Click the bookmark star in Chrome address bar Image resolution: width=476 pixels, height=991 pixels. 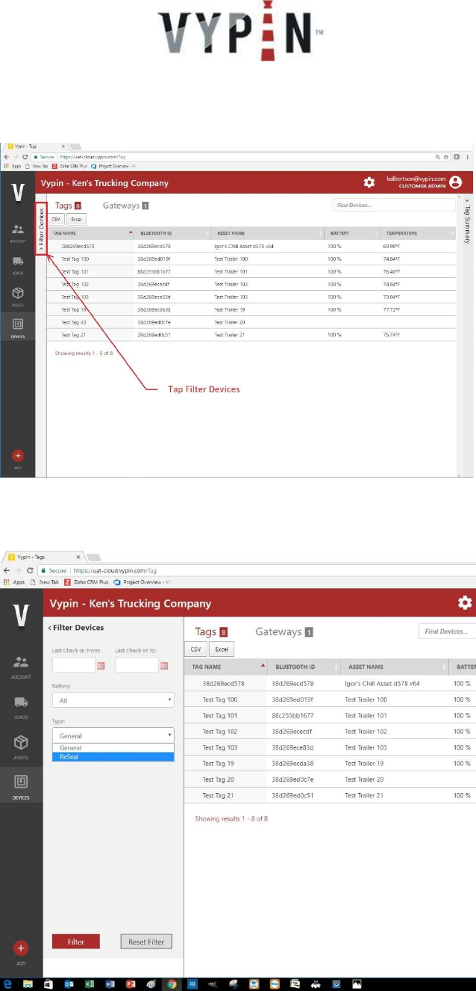[x=445, y=157]
